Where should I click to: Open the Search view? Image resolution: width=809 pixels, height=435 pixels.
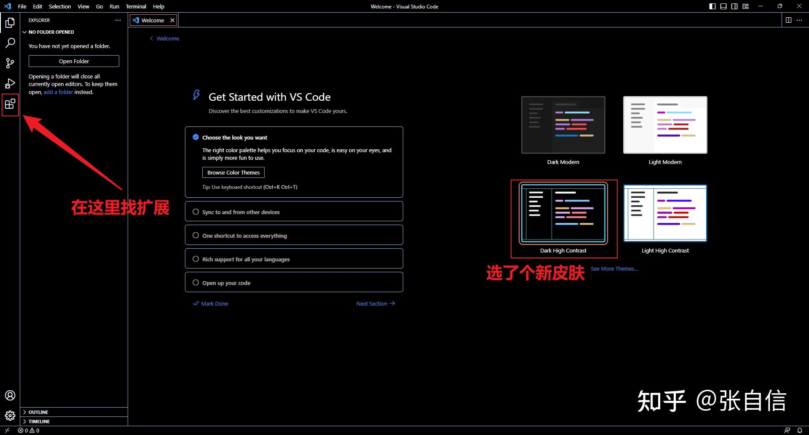(10, 43)
